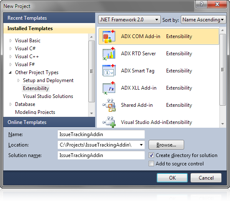Select the ADX XLL Add-in Fx icon
This screenshot has width=230, height=201.
coord(109,88)
